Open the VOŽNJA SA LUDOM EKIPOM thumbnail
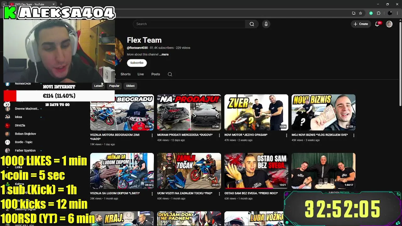The height and width of the screenshot is (226, 402). 122,171
